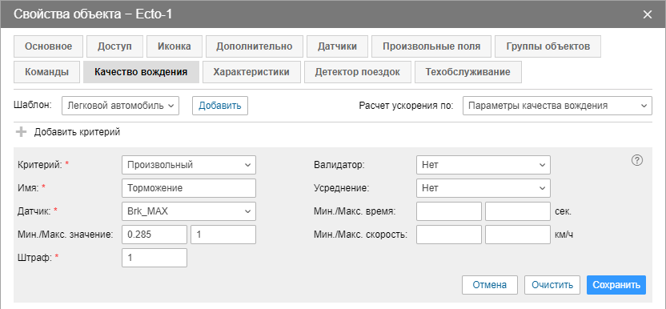
Task: Click the Добавить template button
Action: [x=220, y=106]
